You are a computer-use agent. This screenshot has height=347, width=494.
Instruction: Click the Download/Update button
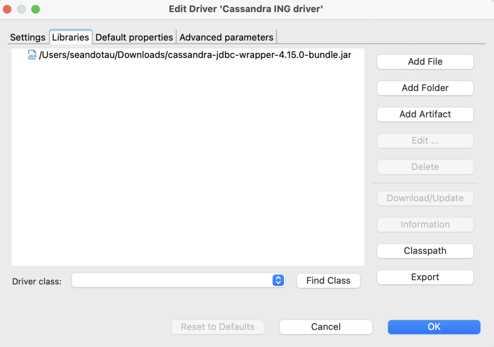425,198
